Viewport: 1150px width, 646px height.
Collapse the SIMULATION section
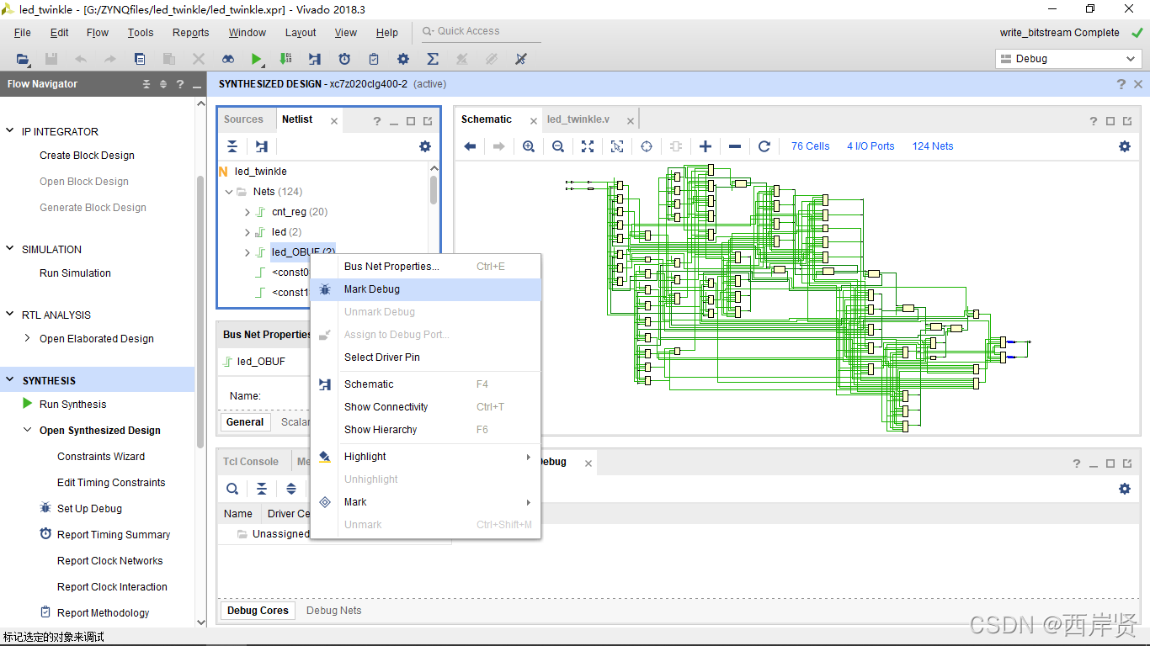(x=10, y=249)
